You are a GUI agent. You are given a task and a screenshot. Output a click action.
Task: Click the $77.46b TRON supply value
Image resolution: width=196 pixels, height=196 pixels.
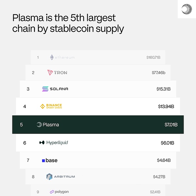pos(158,73)
